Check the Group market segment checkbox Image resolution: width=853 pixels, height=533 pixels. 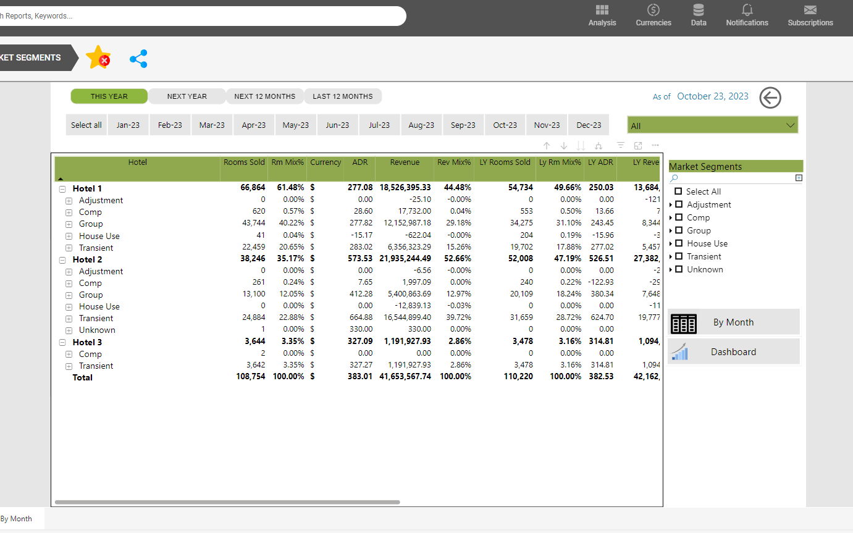(x=679, y=230)
